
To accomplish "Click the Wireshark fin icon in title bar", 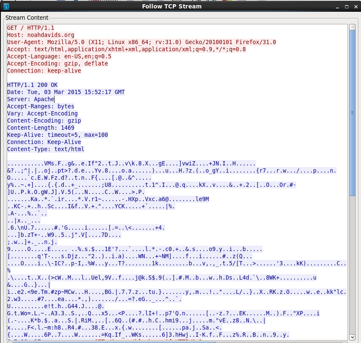I will [x=6, y=6].
